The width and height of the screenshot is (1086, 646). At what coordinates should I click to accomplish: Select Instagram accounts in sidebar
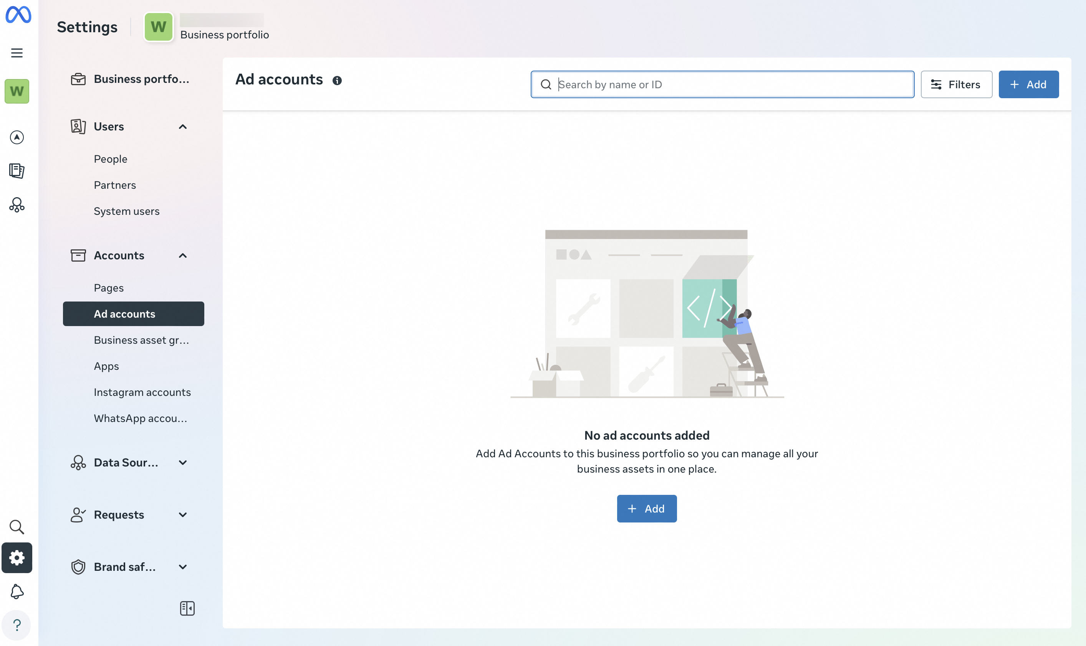coord(142,392)
